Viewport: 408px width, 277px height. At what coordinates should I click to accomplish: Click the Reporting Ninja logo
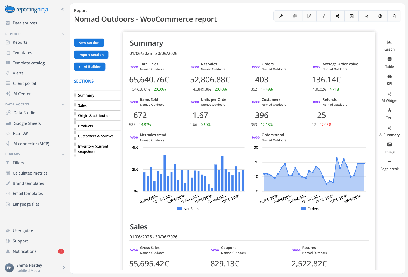(26, 9)
